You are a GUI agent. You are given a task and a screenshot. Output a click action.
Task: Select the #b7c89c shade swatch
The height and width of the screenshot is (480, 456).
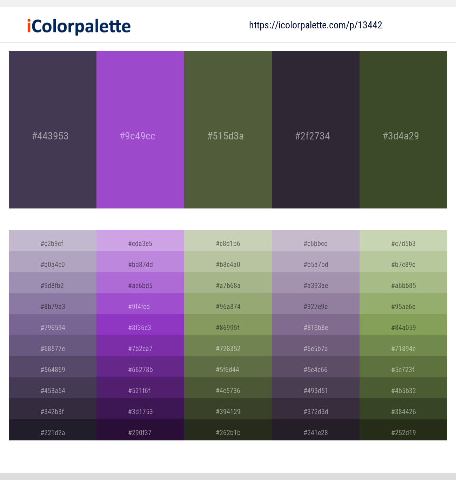click(x=403, y=264)
